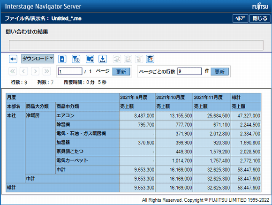272x205 pixels.
Task: Click 更新 button for rows per page
Action: (219, 71)
